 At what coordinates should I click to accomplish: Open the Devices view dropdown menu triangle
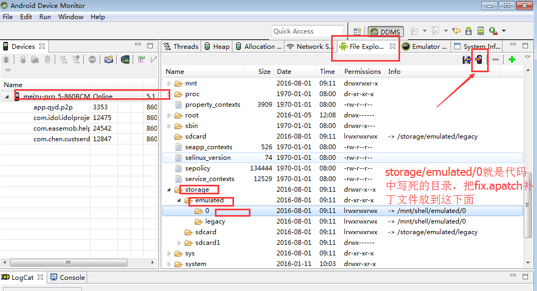(8, 70)
